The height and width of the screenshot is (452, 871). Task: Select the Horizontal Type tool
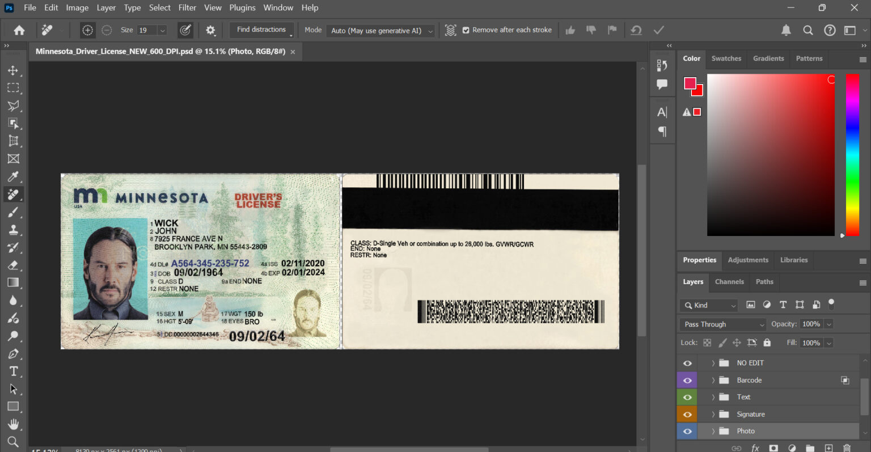(13, 371)
